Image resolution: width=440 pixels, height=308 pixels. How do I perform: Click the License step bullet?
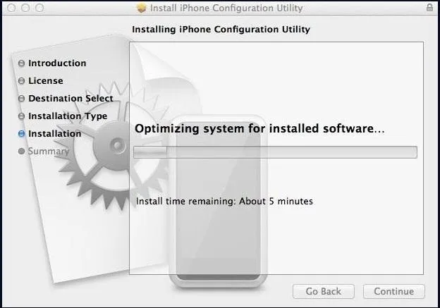coord(21,81)
